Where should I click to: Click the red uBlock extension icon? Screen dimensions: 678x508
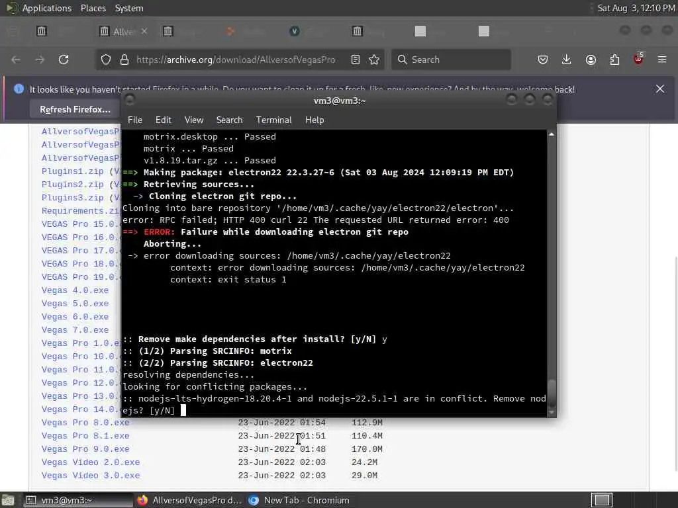tap(638, 59)
